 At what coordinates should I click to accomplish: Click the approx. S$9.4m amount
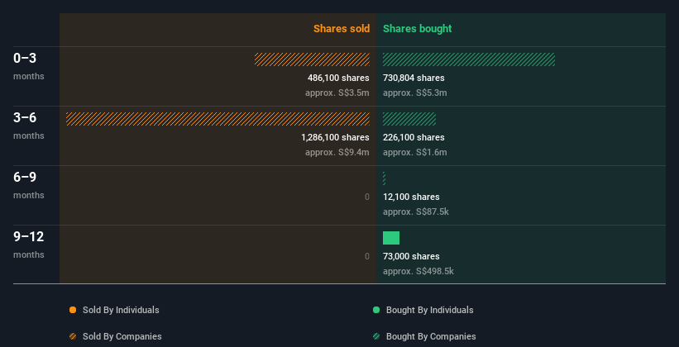(x=337, y=152)
